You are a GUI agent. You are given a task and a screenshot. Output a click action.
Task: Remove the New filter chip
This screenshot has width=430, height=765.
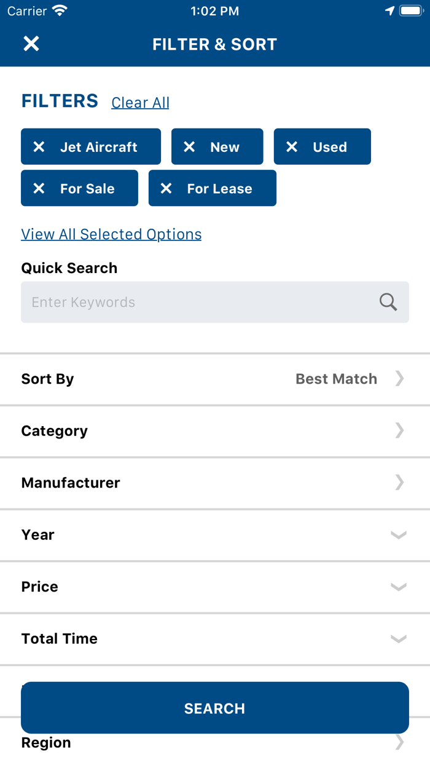coord(189,147)
